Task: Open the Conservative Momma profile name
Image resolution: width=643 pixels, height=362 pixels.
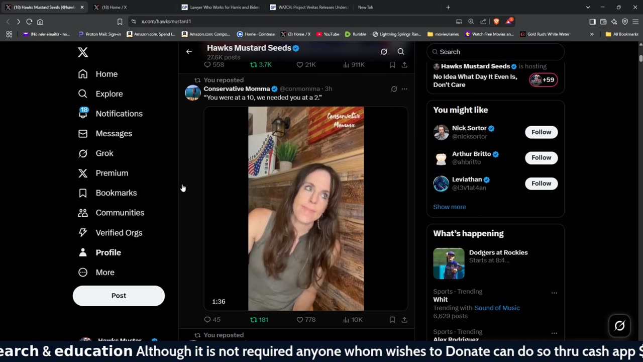Action: pos(237,88)
